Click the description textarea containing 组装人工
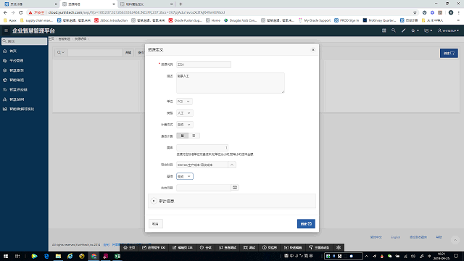This screenshot has width=464, height=261. 231,83
